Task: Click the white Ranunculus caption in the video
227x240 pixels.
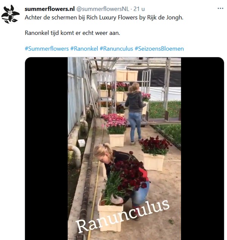Action: click(123, 215)
